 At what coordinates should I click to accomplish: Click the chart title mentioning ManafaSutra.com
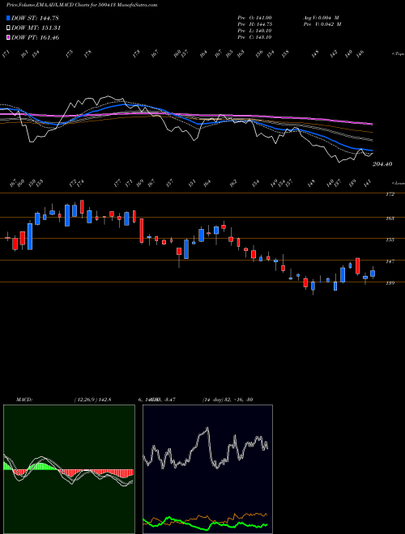82,5
